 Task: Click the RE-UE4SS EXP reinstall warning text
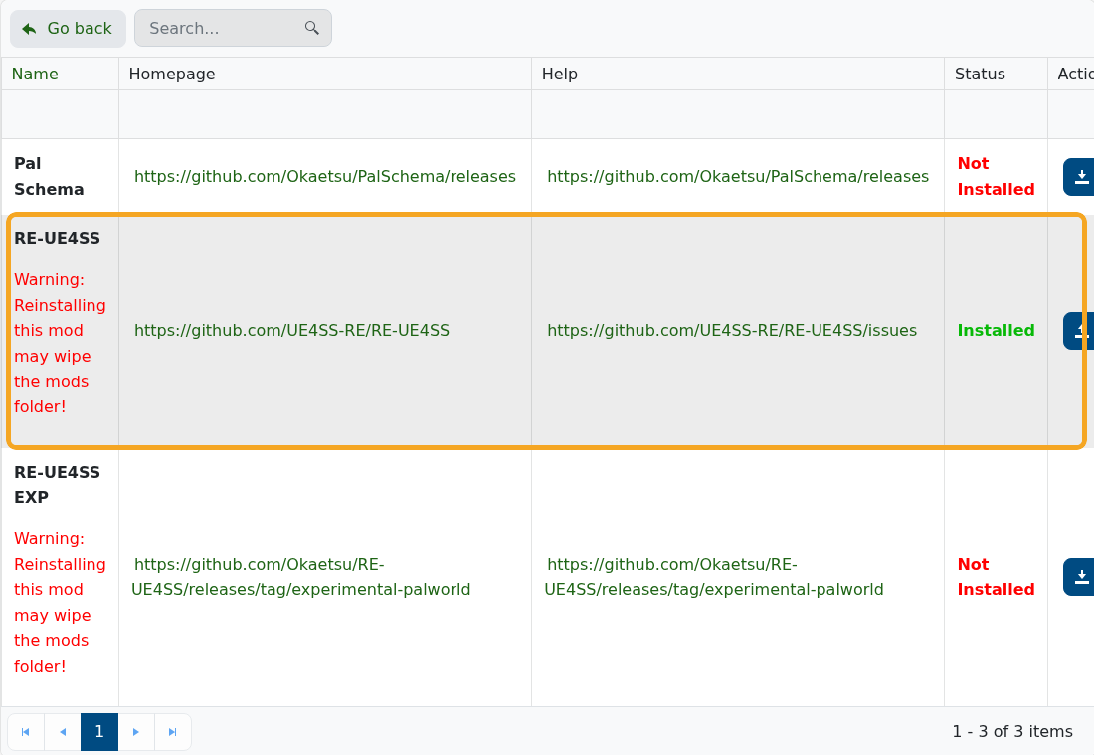(60, 602)
